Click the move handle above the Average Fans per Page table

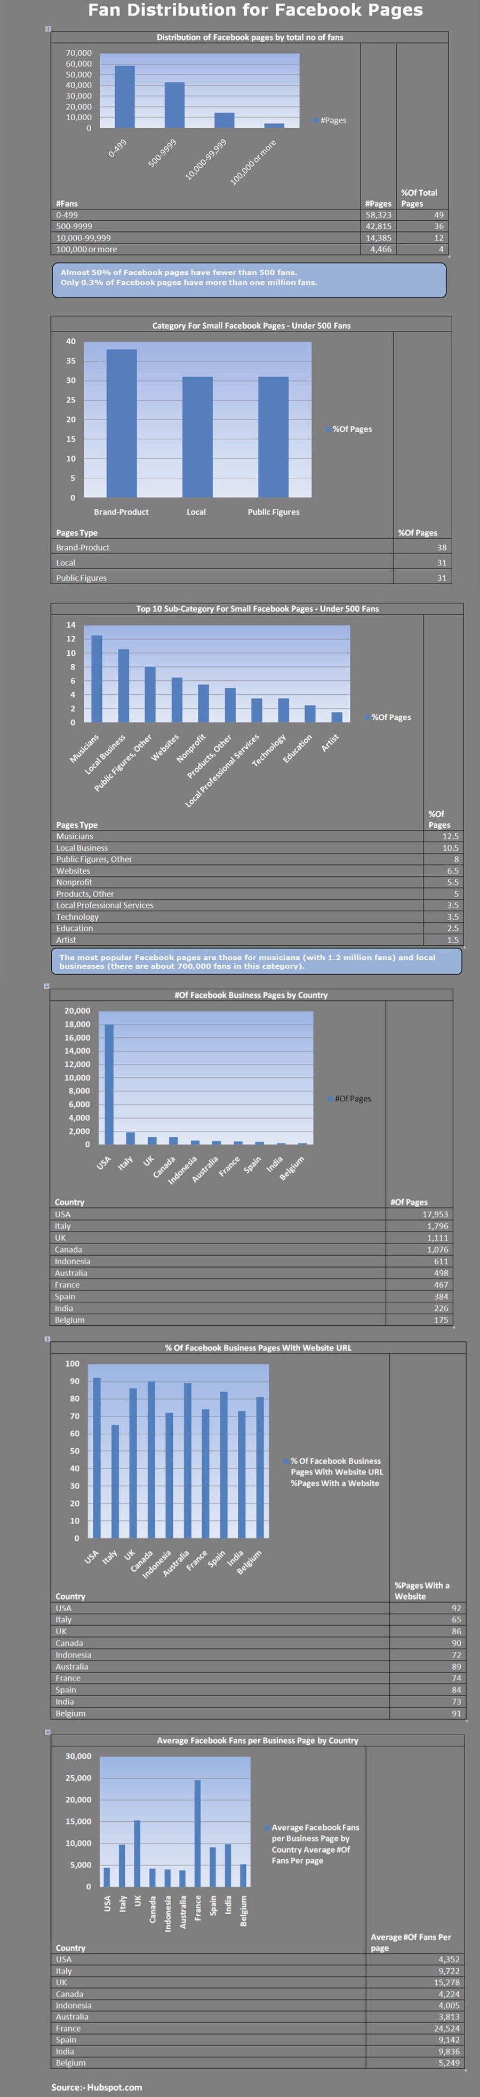[x=48, y=1731]
